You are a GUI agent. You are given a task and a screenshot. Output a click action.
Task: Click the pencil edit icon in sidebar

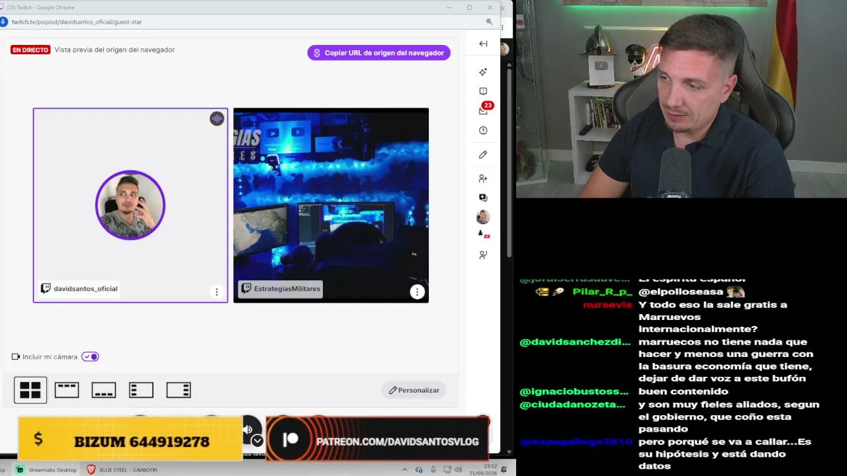(483, 155)
